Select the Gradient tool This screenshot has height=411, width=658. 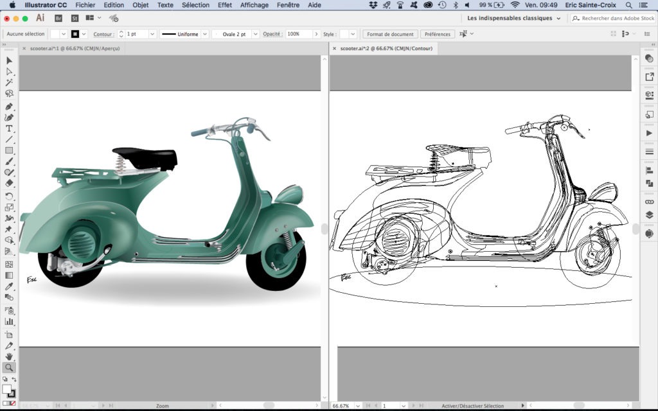(x=9, y=275)
